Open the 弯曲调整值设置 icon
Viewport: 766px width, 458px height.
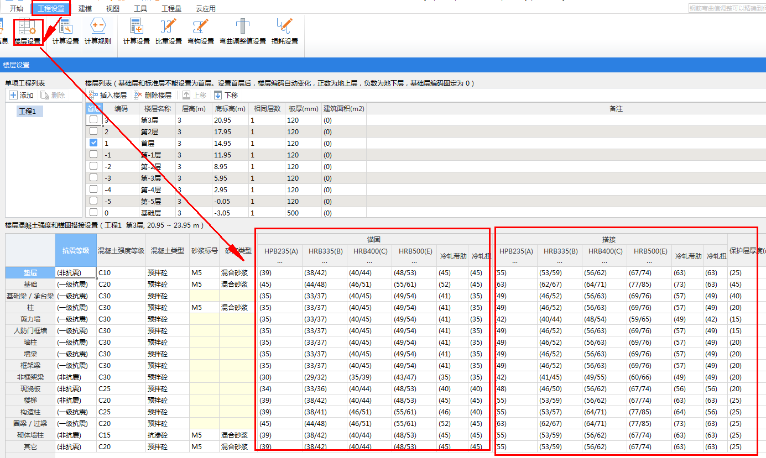click(243, 31)
